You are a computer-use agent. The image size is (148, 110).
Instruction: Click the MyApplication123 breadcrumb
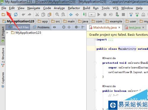[18, 21]
